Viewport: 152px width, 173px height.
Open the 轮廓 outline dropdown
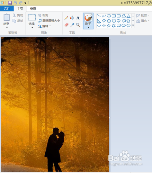[x=143, y=15]
